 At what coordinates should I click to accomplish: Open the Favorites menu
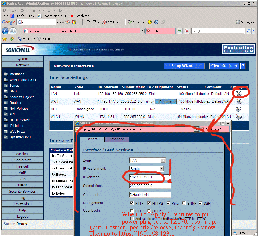pyautogui.click(x=38, y=10)
